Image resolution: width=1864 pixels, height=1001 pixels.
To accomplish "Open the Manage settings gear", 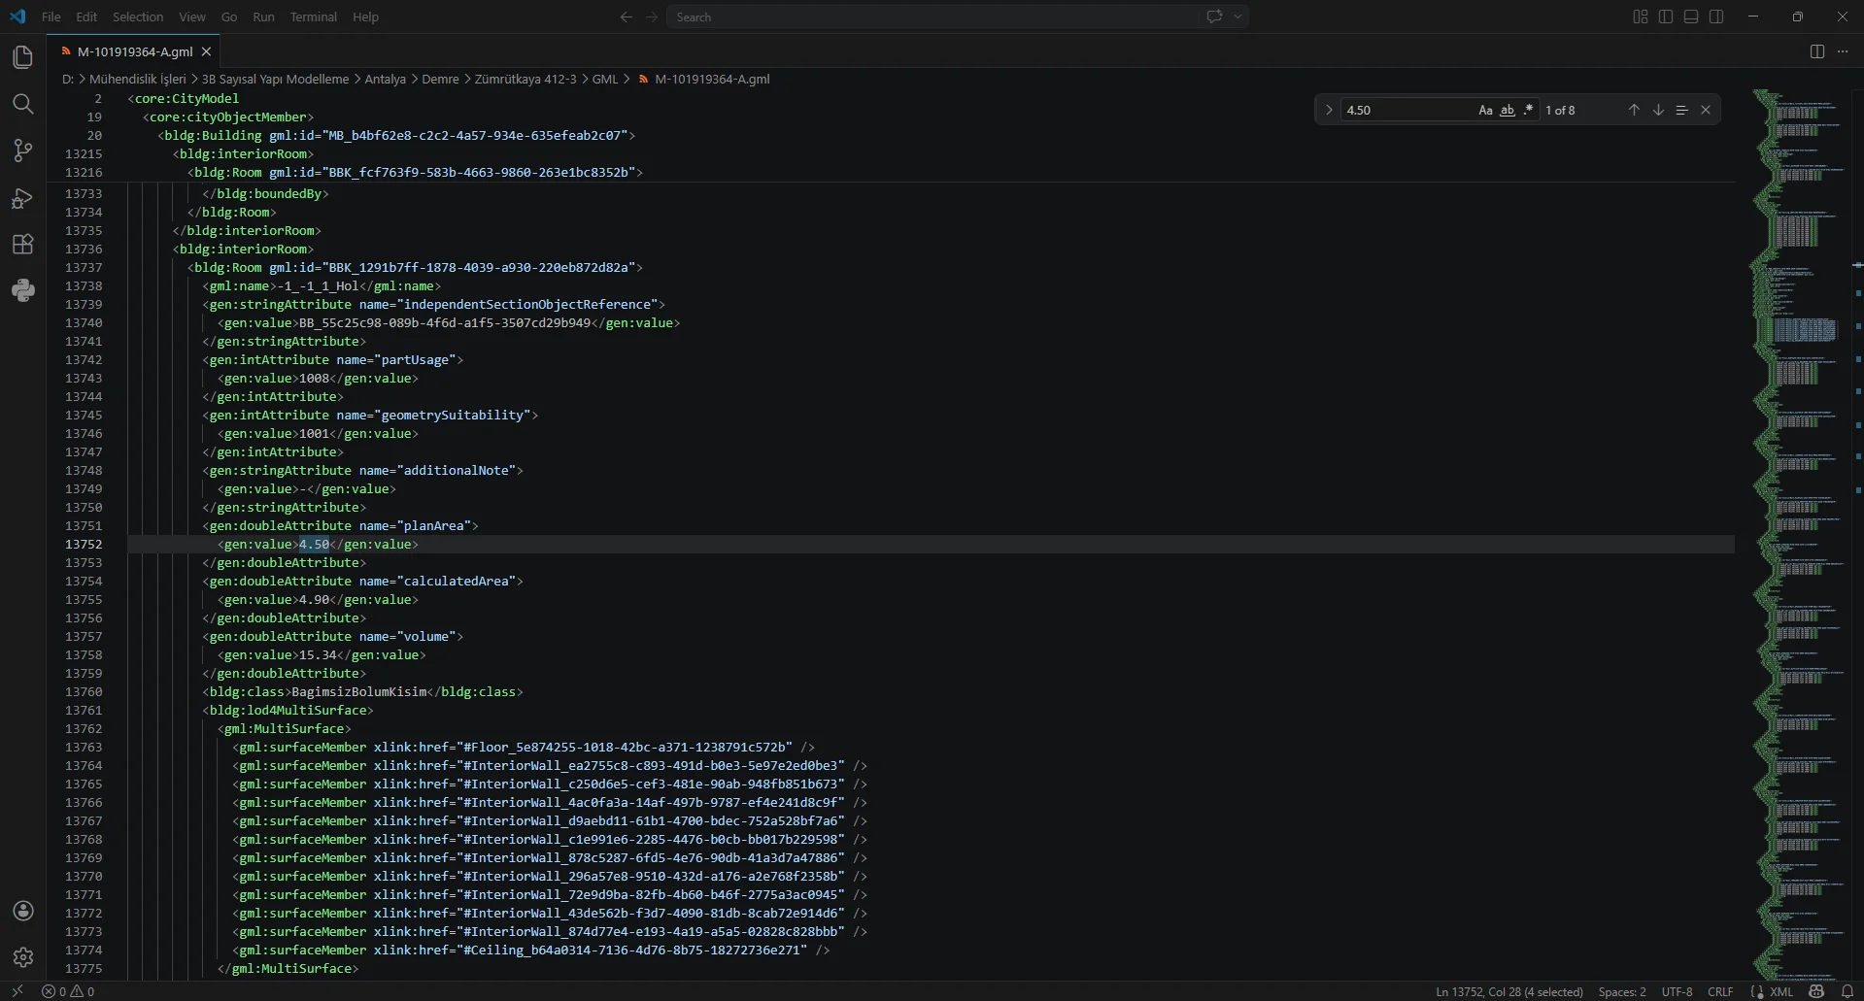I will (23, 957).
